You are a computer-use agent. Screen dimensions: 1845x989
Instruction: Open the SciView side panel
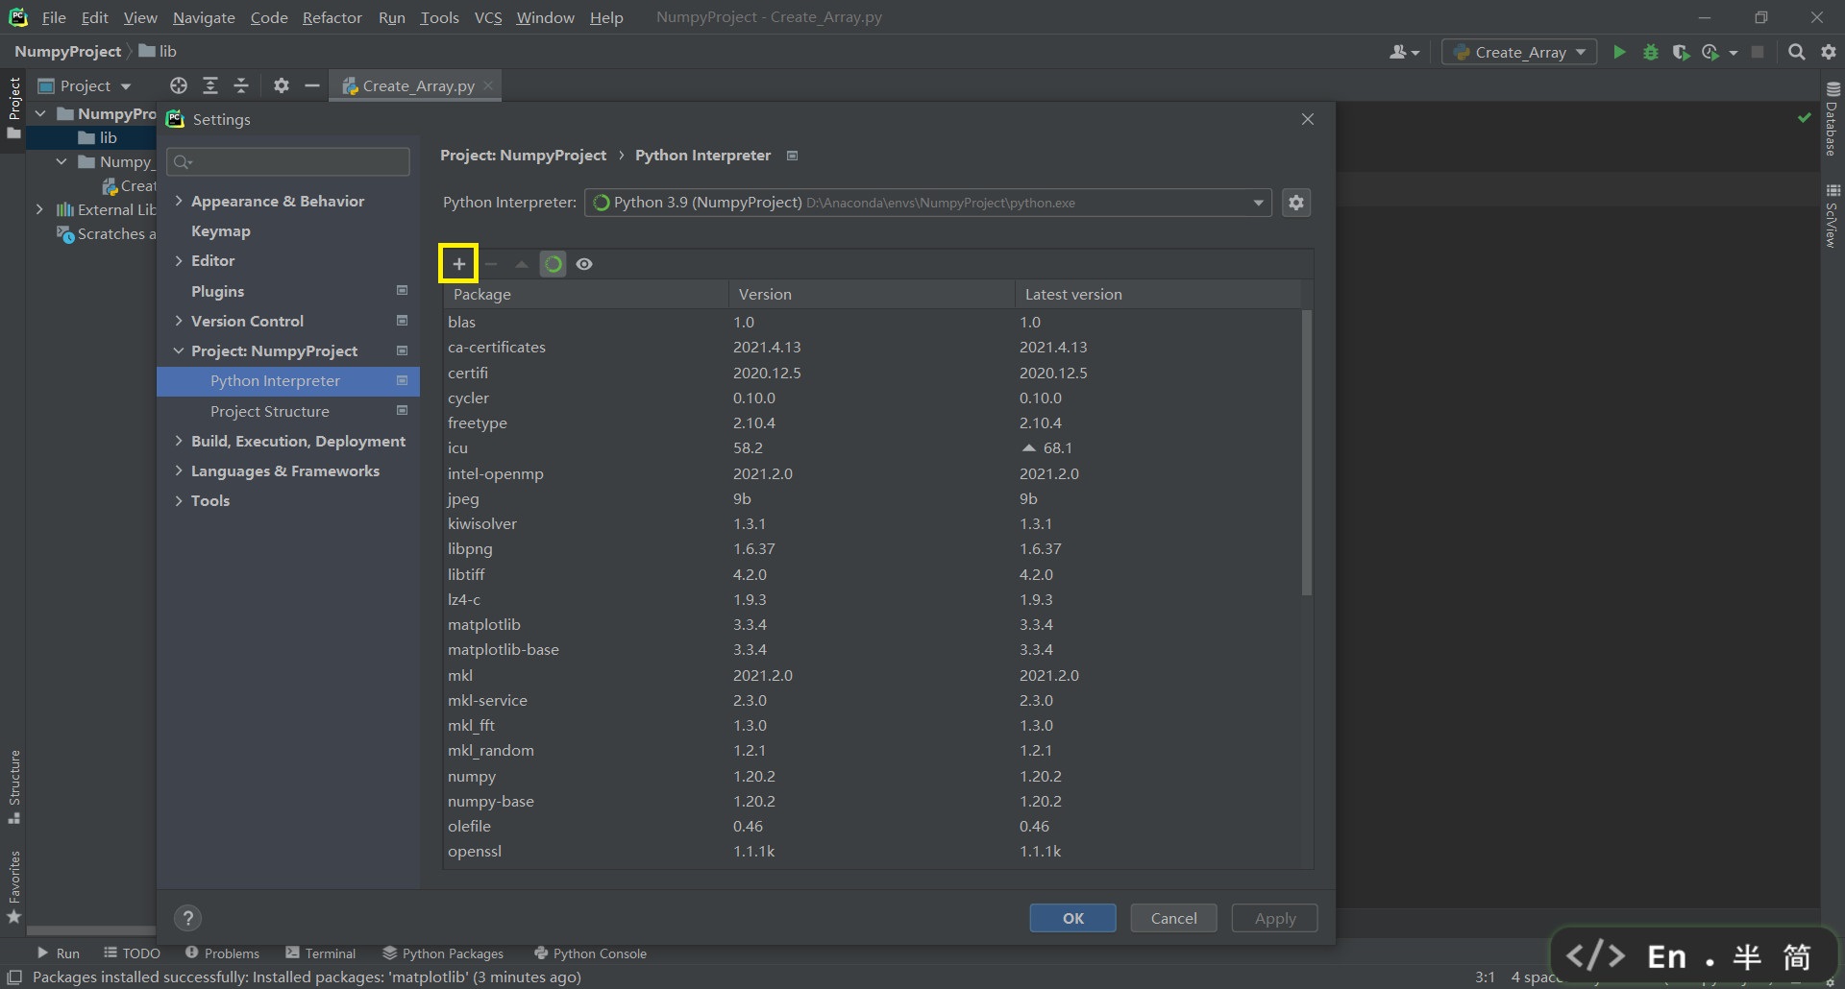pyautogui.click(x=1833, y=216)
